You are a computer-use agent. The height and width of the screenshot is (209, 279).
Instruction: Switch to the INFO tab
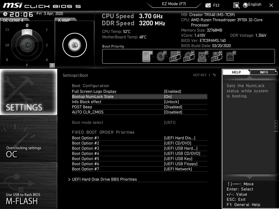[x=264, y=72]
